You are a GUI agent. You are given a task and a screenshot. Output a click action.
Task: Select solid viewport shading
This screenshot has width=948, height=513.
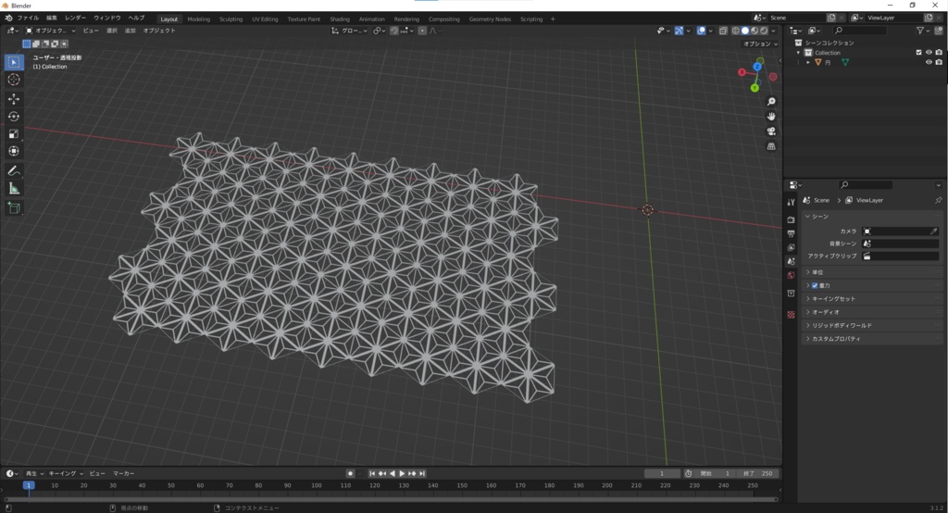tap(745, 31)
